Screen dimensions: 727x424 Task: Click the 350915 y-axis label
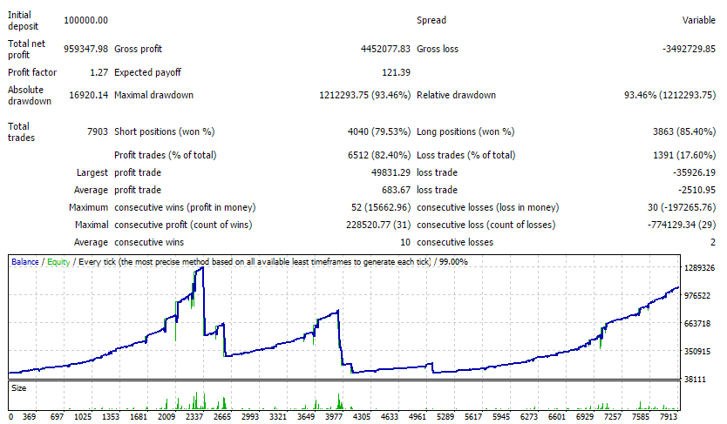tap(697, 352)
